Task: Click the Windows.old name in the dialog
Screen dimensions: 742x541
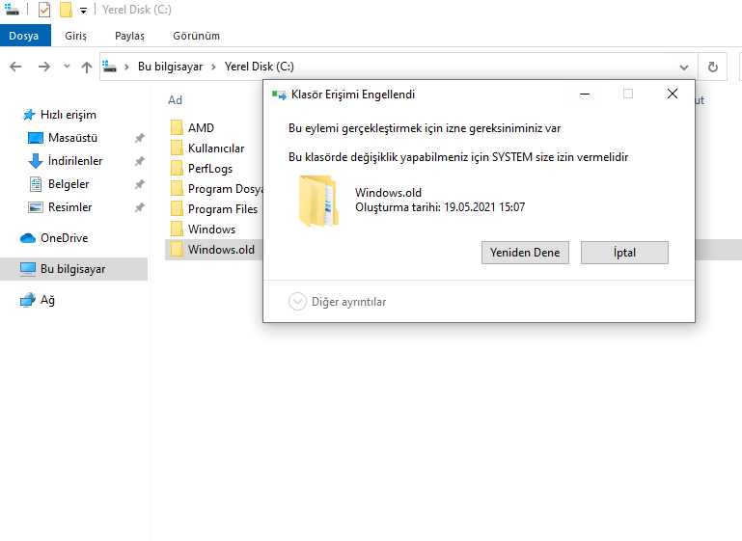Action: point(389,193)
